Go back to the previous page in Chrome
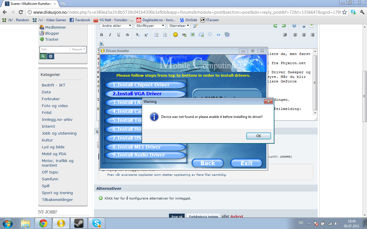Screen dimensions: 367x229 click(5, 12)
